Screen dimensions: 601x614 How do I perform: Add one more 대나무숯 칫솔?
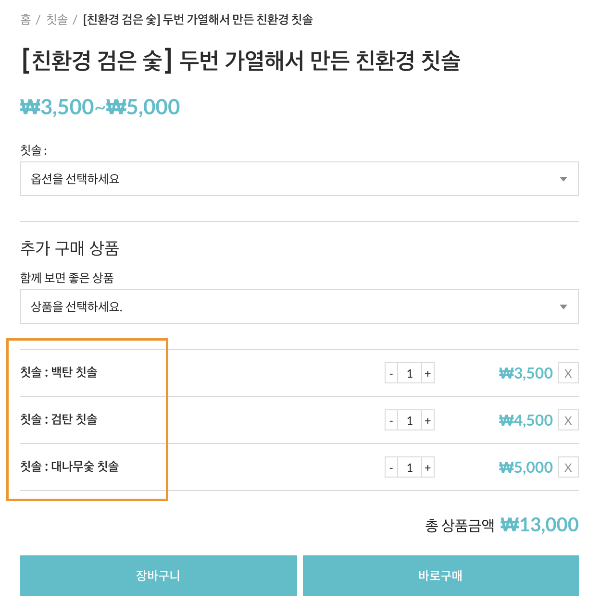tap(427, 467)
